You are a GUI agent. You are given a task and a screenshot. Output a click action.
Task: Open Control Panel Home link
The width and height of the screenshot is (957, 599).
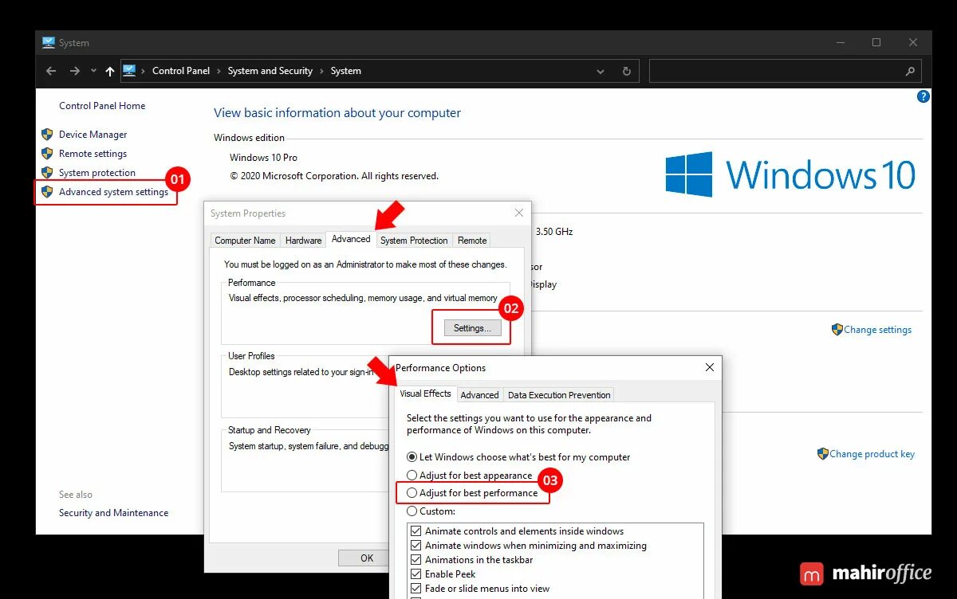102,106
